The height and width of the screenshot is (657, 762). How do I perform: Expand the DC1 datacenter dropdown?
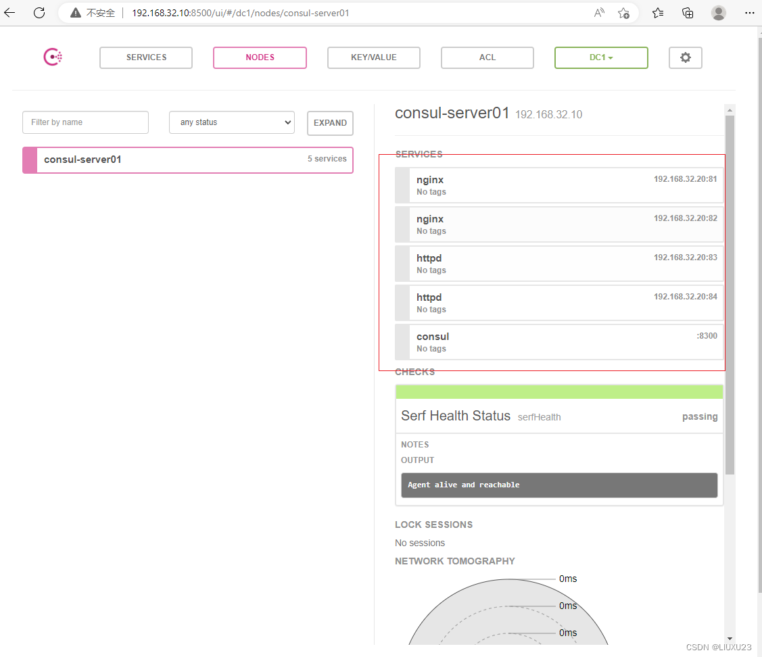tap(601, 58)
